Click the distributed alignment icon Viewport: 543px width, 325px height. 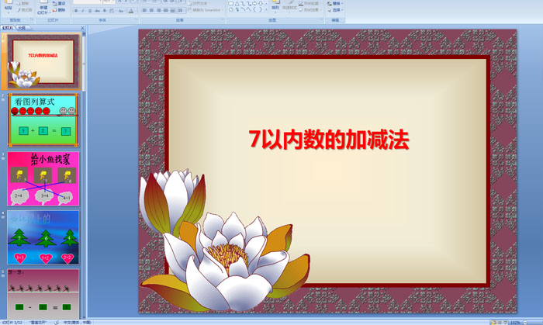(172, 11)
